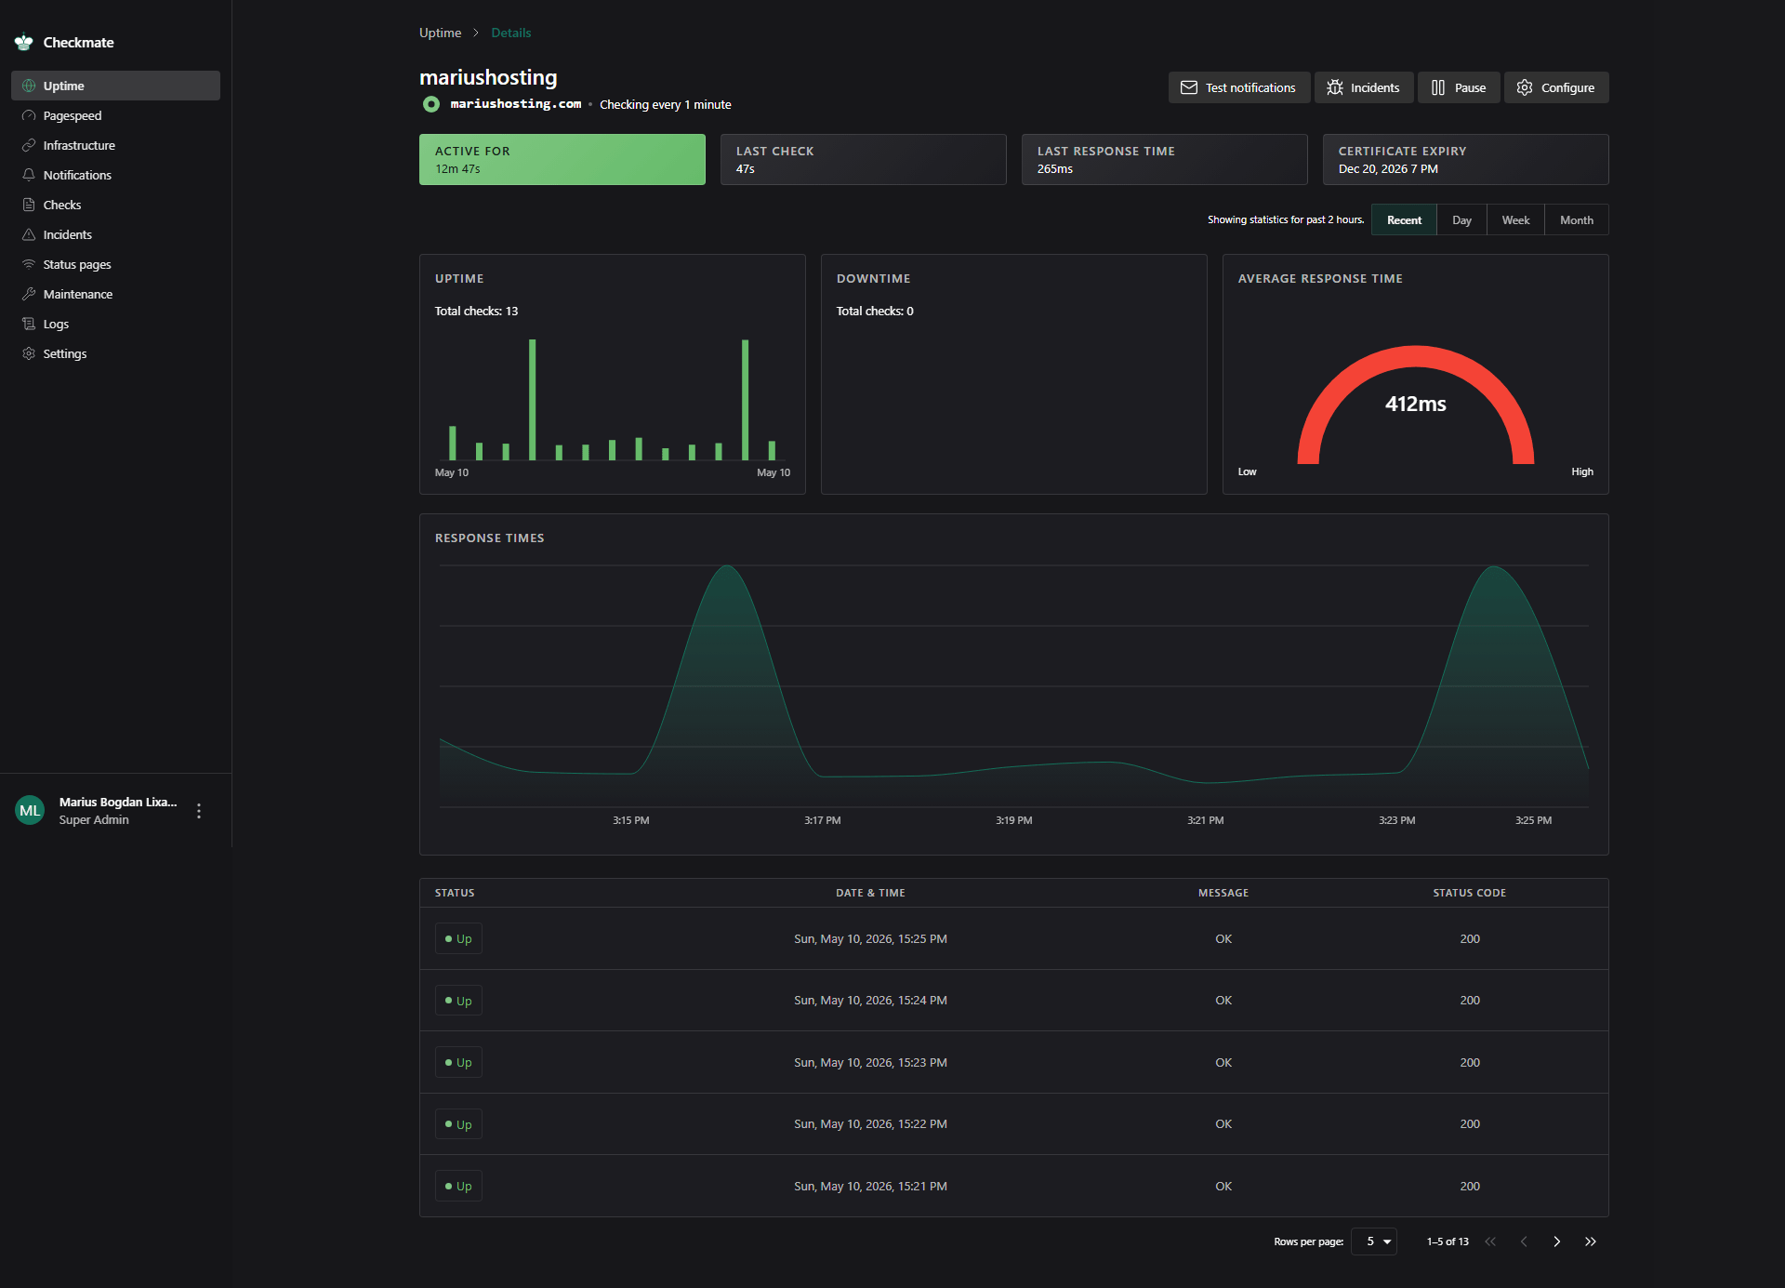Image resolution: width=1785 pixels, height=1288 pixels.
Task: Click the Maintenance wrench icon
Action: coord(29,294)
